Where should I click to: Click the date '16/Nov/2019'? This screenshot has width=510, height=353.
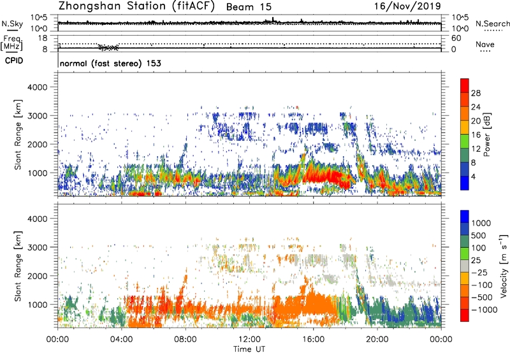(407, 6)
